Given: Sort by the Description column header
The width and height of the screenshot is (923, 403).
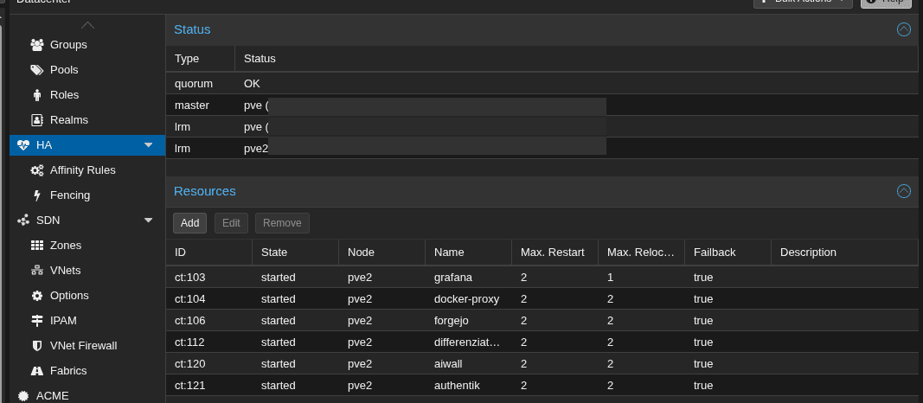Looking at the screenshot, I should [844, 253].
